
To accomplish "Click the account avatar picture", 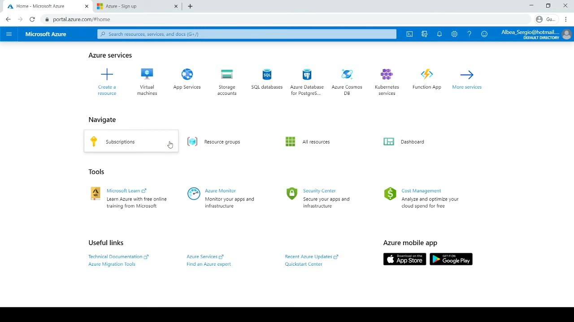I will coord(567,34).
